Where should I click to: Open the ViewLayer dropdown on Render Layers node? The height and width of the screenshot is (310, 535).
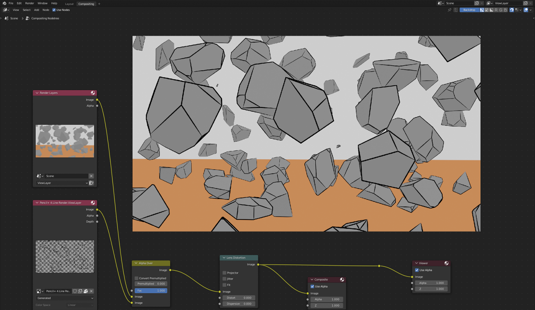pos(62,183)
